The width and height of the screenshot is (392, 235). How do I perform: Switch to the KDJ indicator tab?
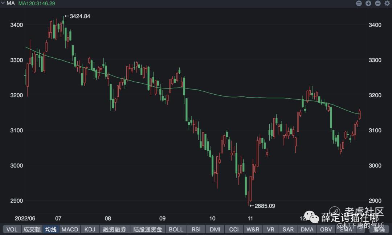[90, 229]
